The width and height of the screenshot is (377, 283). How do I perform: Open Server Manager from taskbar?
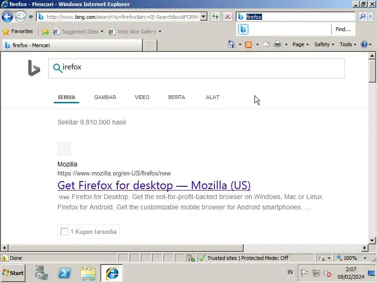[41, 273]
